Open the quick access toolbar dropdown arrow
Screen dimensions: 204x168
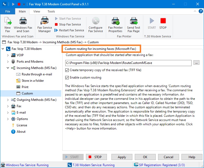(x=24, y=5)
